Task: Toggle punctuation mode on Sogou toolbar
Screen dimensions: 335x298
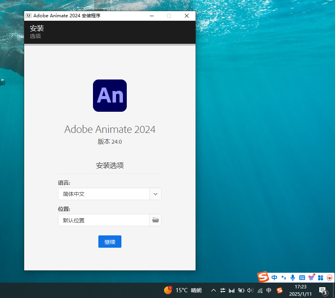Action: coord(284,278)
